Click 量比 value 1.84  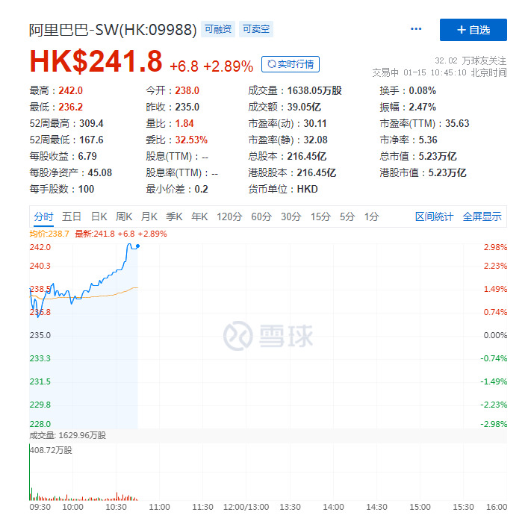184,123
